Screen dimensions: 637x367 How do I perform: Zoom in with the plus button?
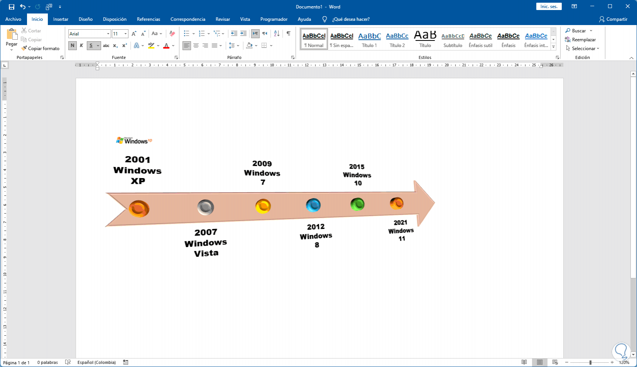612,362
